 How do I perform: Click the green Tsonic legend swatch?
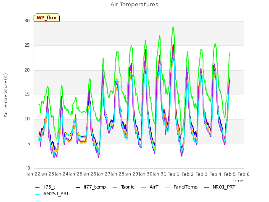[115, 187]
